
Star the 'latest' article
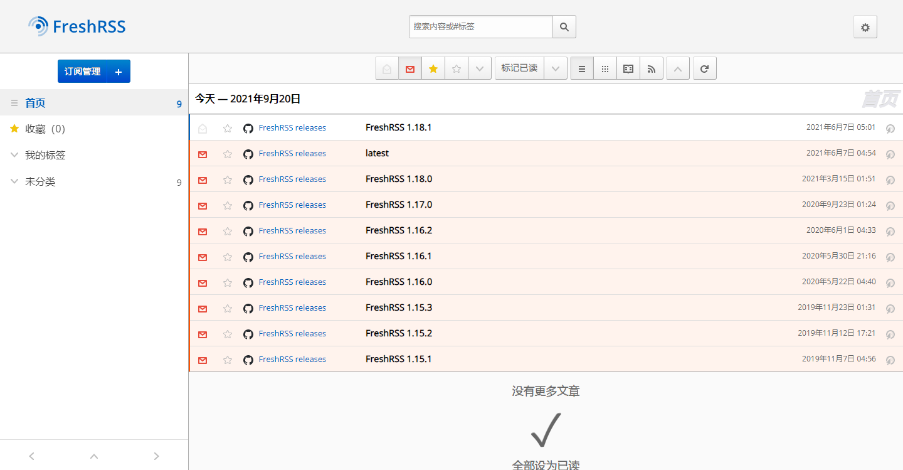228,154
